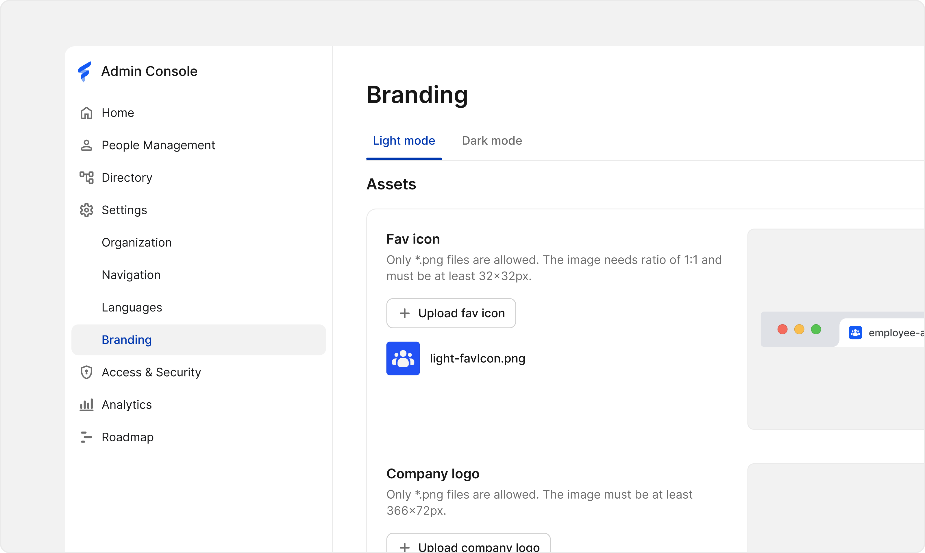This screenshot has width=925, height=553.
Task: Switch to the Dark mode tab
Action: tap(492, 141)
